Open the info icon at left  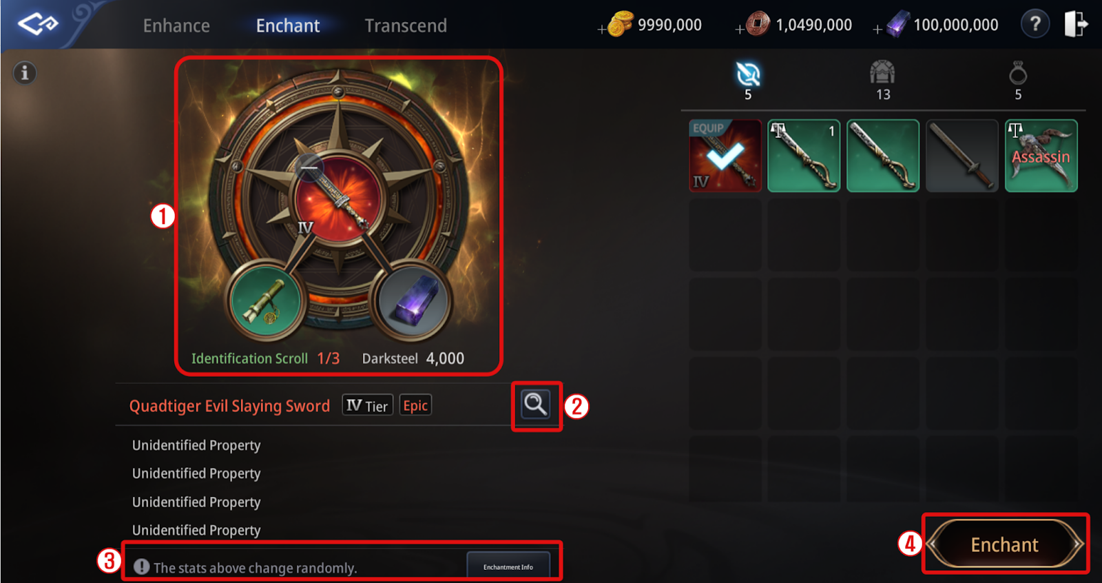coord(25,72)
